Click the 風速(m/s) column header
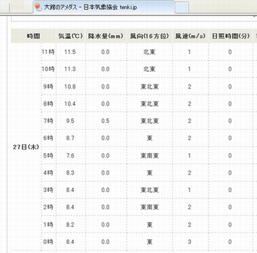 pos(190,36)
